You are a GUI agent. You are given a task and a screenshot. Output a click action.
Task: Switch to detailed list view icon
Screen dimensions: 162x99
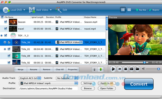[x=123, y=10]
